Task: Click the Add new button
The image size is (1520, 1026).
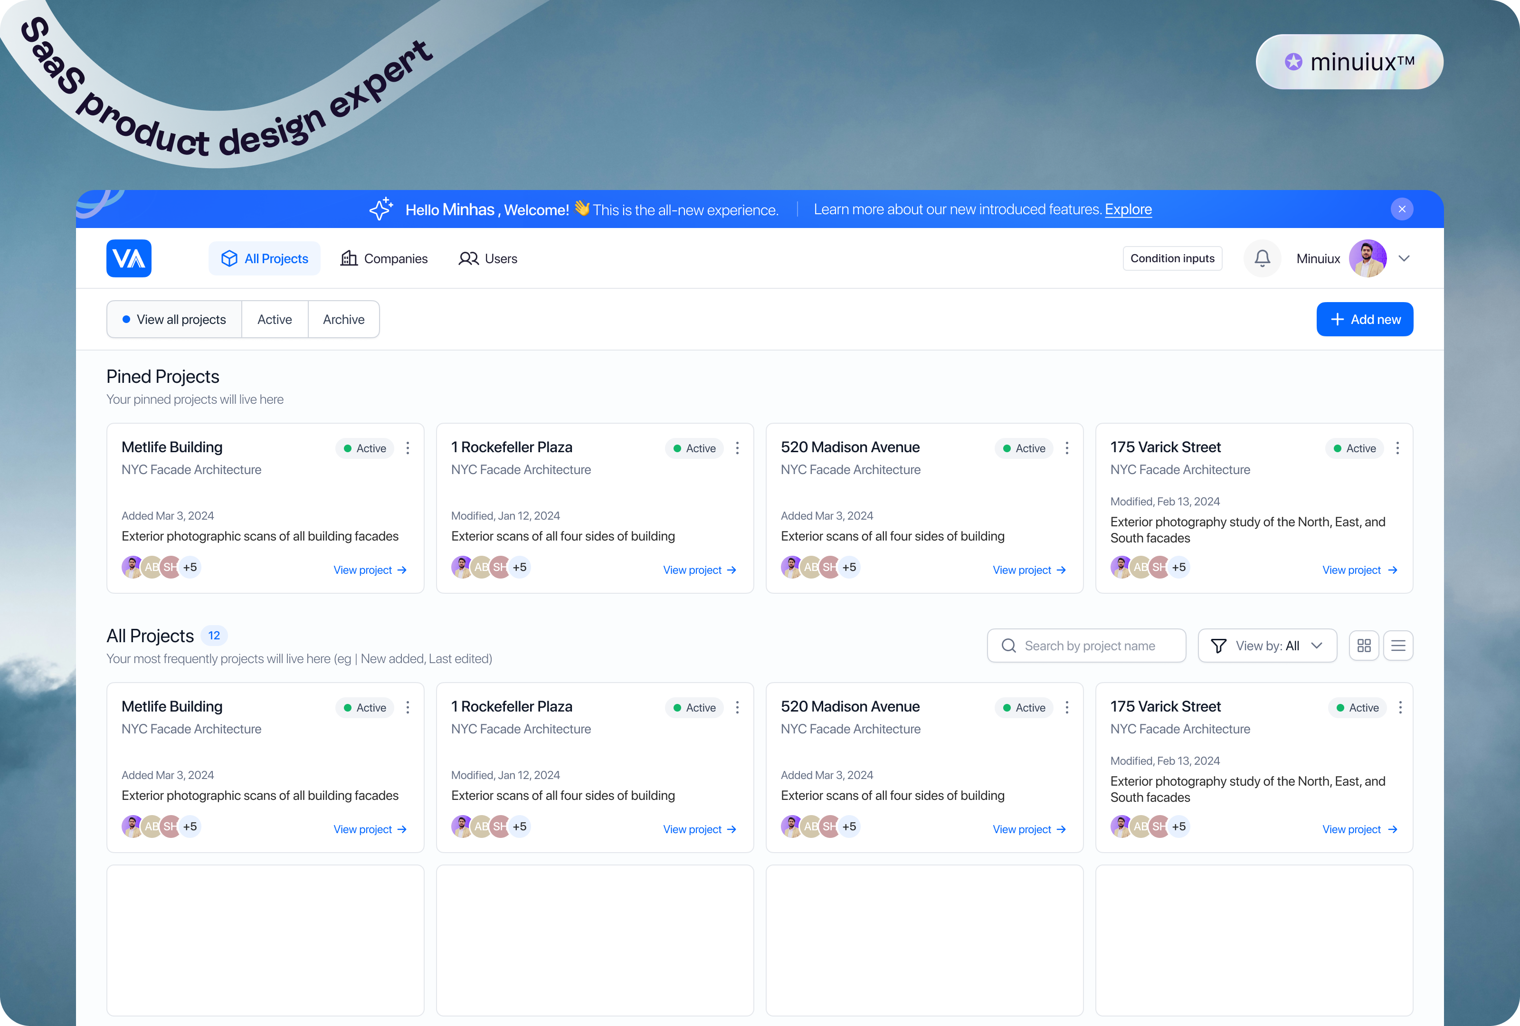Action: click(x=1364, y=320)
